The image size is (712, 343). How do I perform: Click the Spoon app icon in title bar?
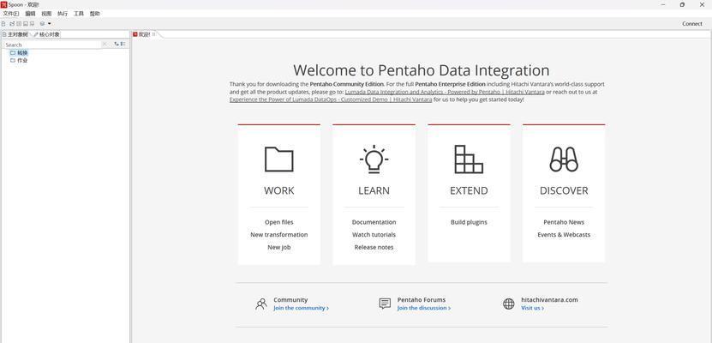tap(3, 4)
